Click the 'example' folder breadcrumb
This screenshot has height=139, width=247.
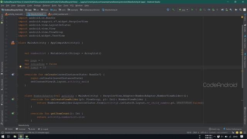click(x=73, y=10)
